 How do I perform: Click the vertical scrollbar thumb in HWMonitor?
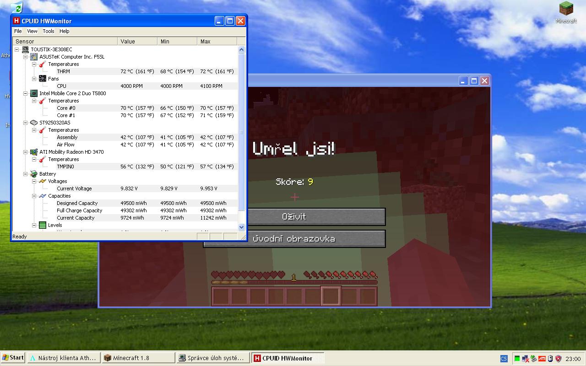click(242, 132)
